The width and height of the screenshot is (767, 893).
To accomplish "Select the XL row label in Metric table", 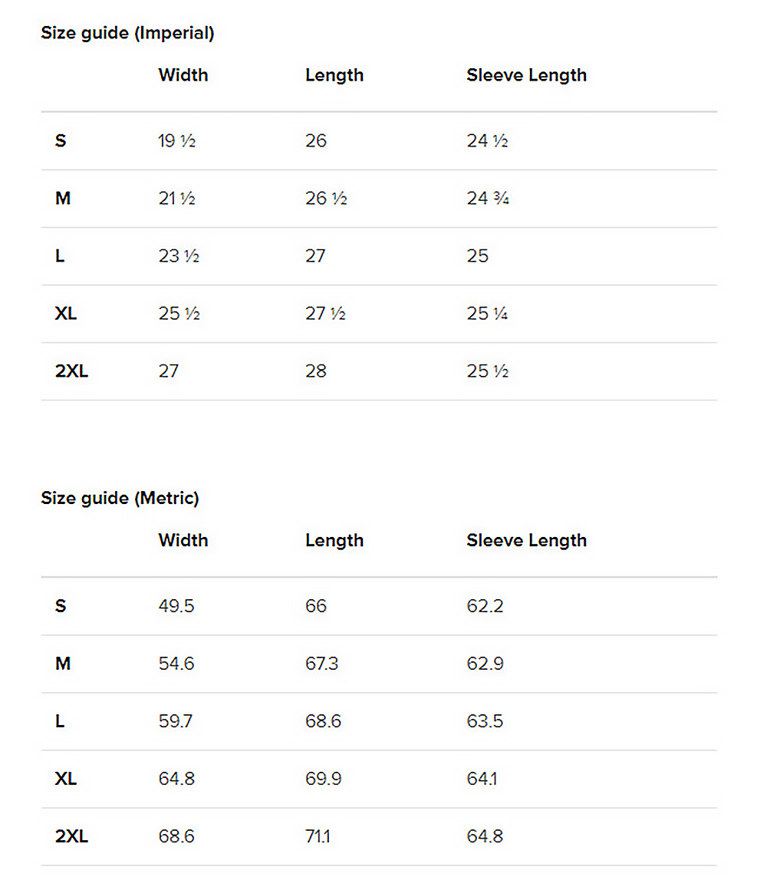I will pos(66,779).
